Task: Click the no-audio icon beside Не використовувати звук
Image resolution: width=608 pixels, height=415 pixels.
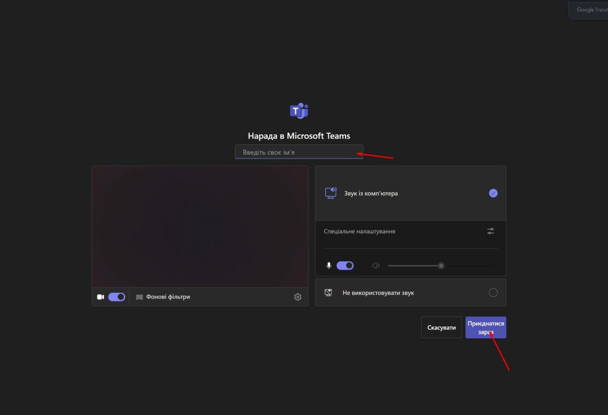Action: point(328,293)
